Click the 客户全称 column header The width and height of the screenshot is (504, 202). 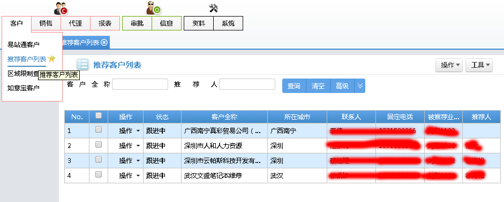tap(224, 117)
